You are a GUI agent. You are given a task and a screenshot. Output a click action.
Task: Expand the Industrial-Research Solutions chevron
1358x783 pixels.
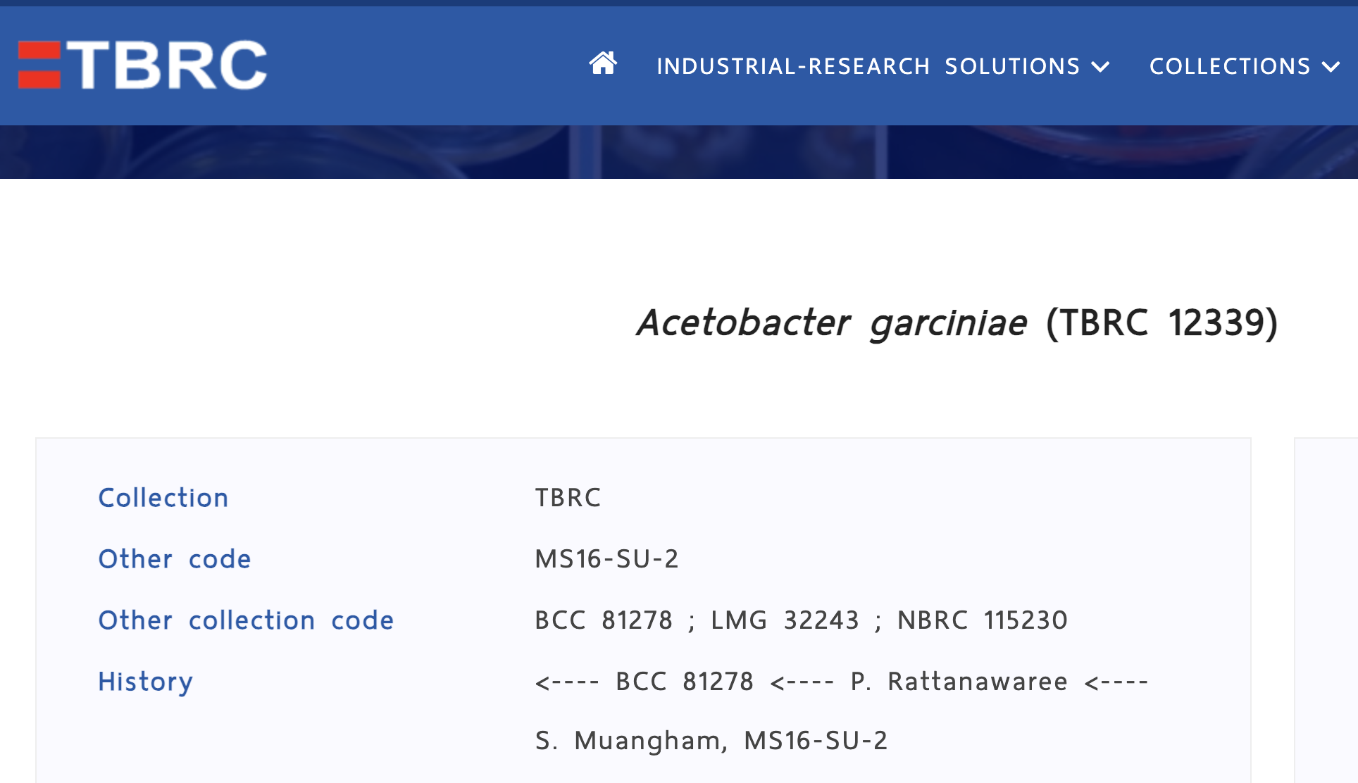pyautogui.click(x=1100, y=67)
